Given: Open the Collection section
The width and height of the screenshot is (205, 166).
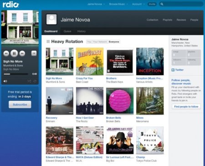Looking at the screenshot, I should pos(152,20).
